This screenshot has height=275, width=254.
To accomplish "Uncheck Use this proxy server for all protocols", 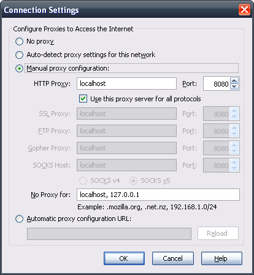I will [x=83, y=99].
